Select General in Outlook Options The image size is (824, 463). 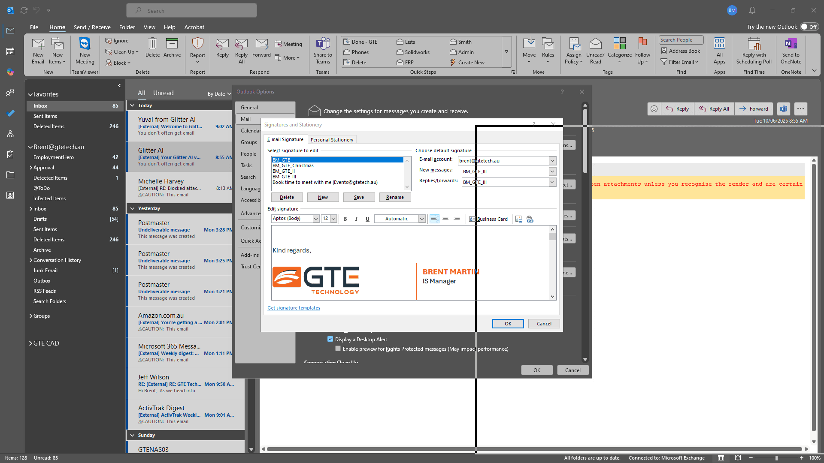265,108
